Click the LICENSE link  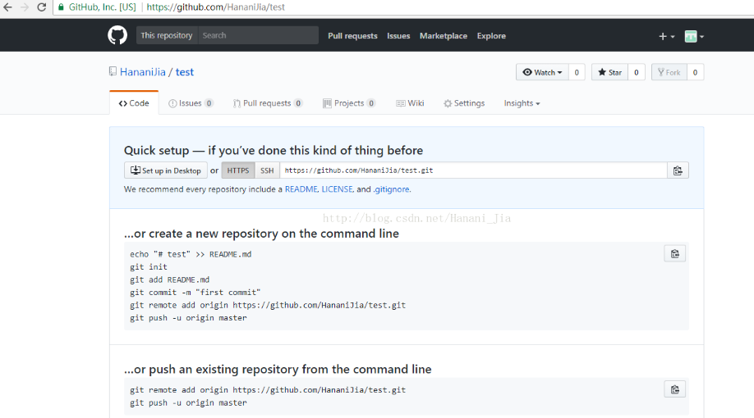click(x=337, y=189)
